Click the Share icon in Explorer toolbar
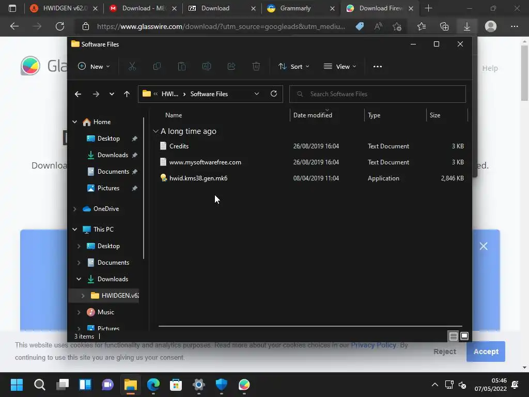 (x=231, y=67)
